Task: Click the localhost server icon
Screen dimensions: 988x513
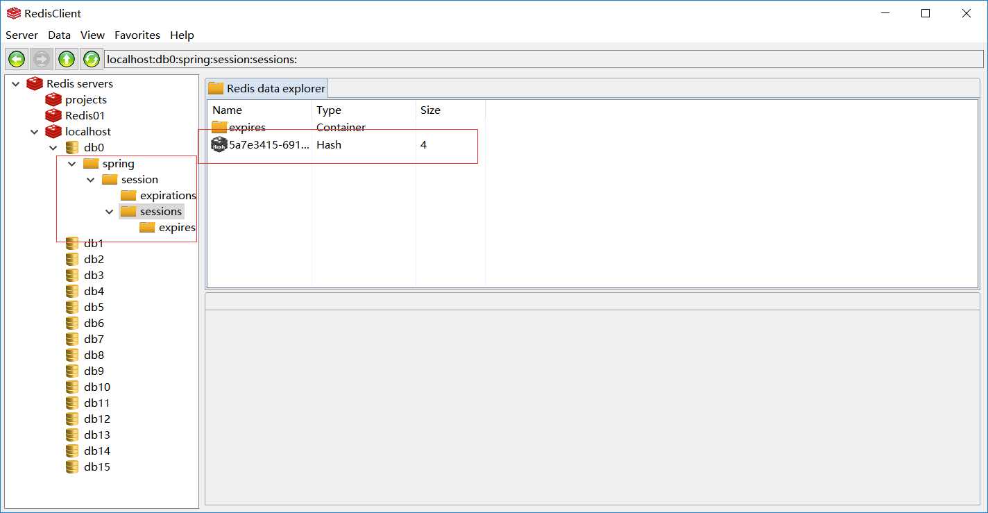Action: 53,131
